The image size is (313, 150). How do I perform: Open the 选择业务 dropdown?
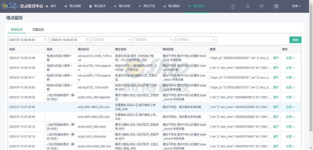(112, 40)
